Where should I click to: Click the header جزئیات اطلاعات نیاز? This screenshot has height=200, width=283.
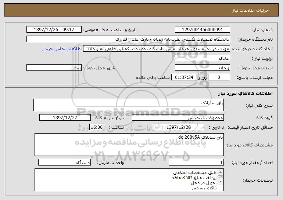[250, 10]
